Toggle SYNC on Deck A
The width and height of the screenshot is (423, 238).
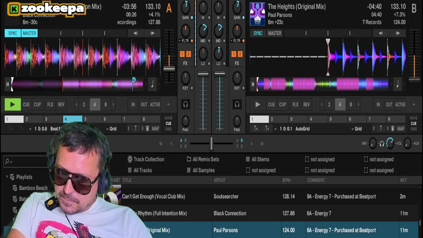click(13, 33)
